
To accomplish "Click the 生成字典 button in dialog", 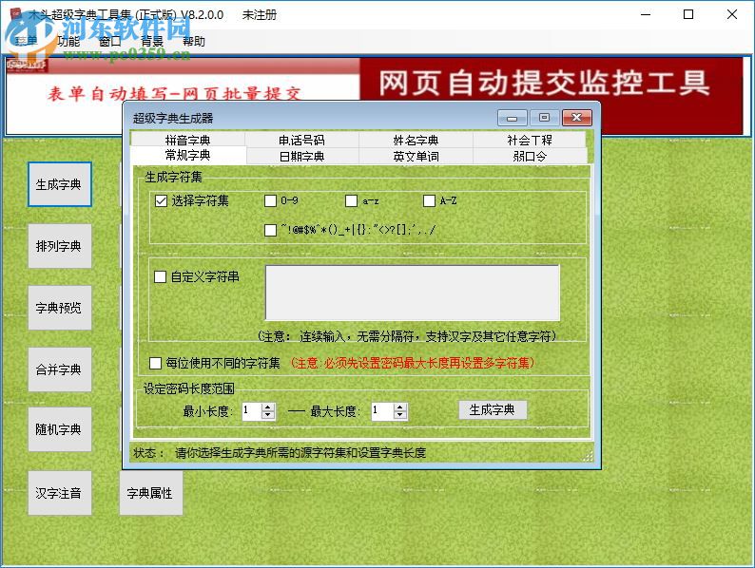I will coord(493,409).
